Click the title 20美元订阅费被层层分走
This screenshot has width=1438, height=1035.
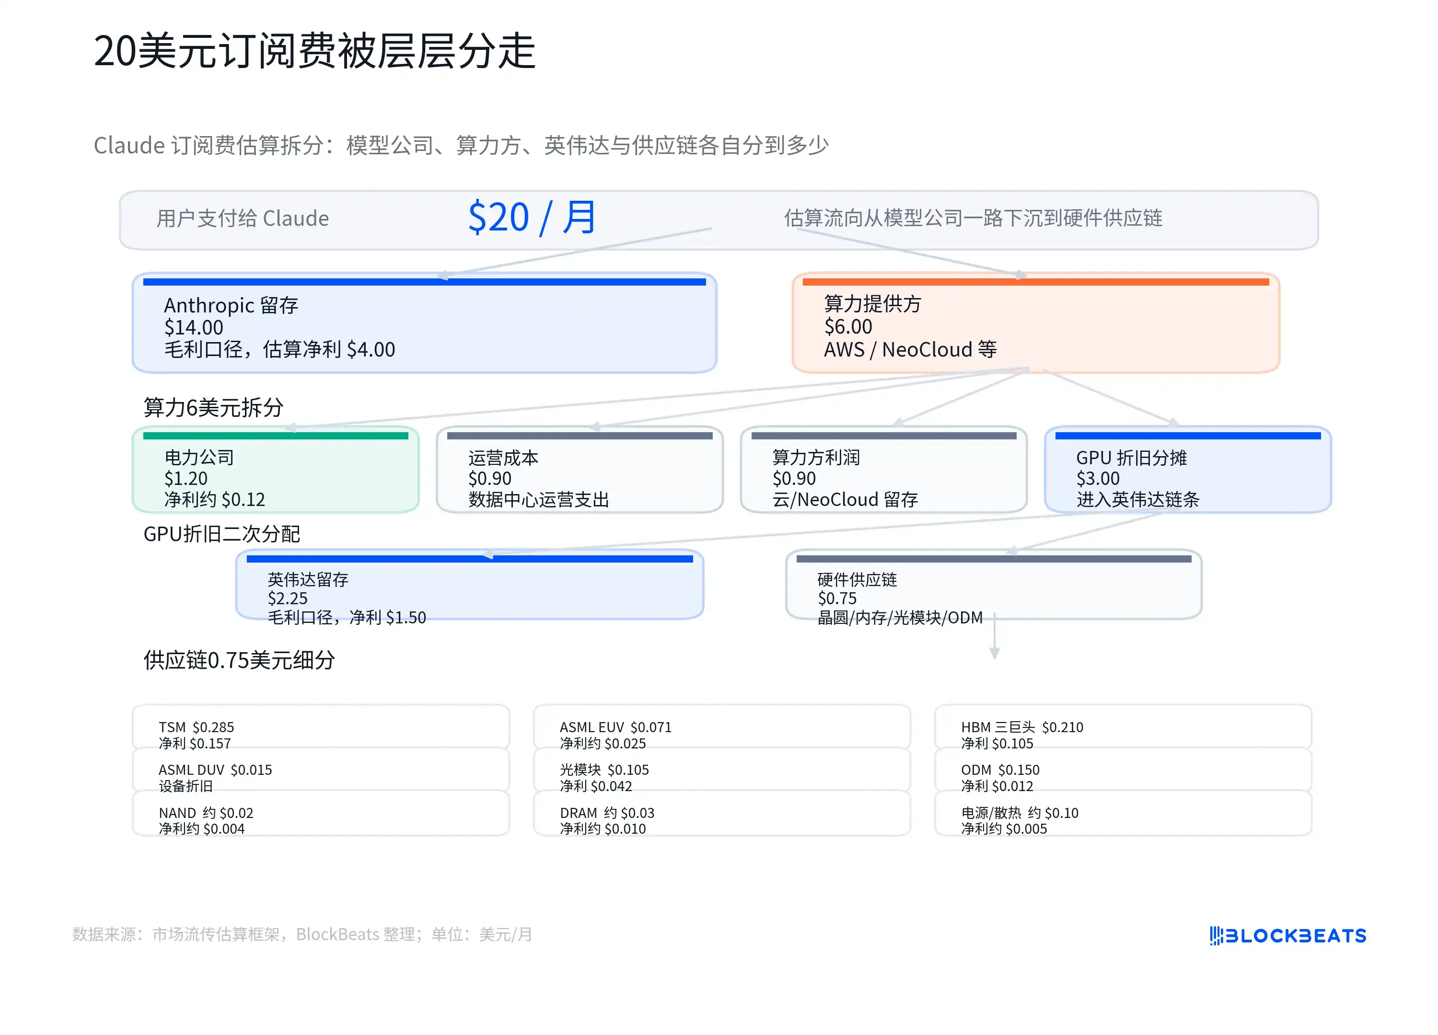[x=315, y=51]
